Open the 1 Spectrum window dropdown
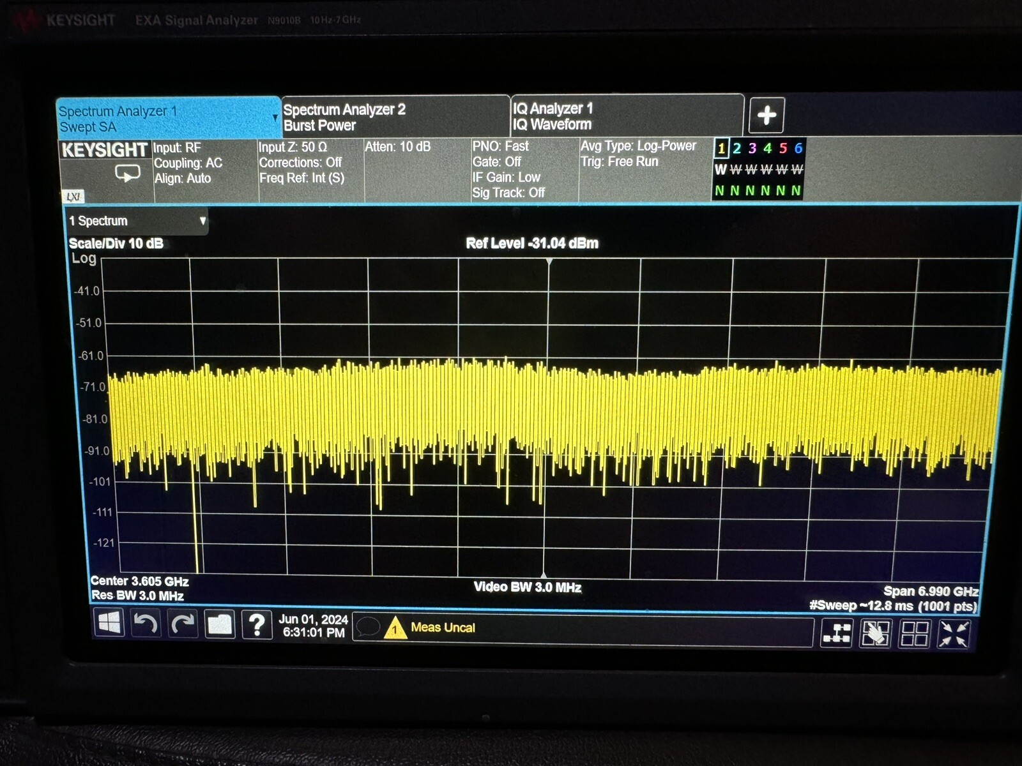The image size is (1022, 766). [x=203, y=221]
